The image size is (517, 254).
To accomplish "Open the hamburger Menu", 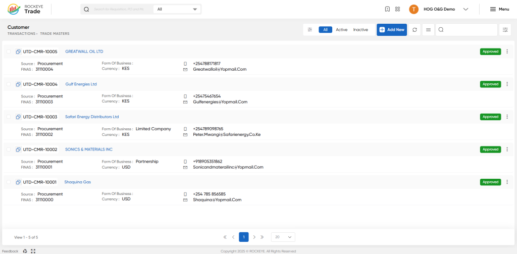I will coord(499,9).
